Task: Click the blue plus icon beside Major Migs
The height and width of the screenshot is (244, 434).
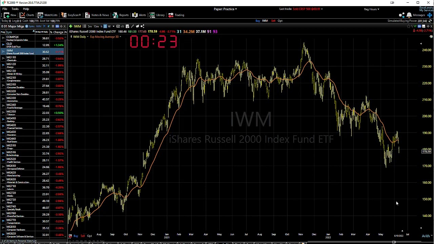Action: pyautogui.click(x=26, y=26)
